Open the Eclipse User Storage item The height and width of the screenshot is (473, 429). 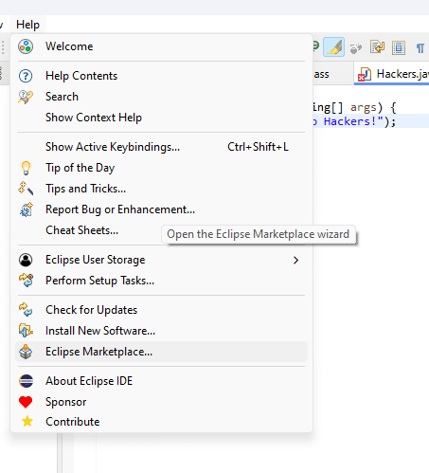161,260
